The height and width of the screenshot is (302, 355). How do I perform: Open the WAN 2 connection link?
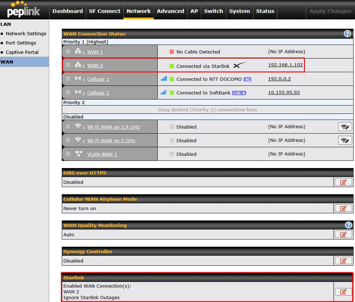coord(95,65)
